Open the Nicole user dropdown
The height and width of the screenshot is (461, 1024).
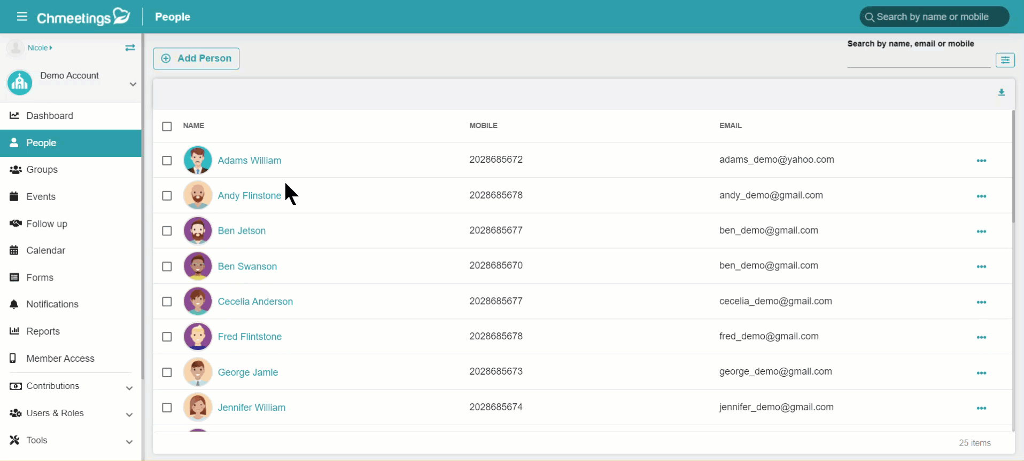[40, 47]
